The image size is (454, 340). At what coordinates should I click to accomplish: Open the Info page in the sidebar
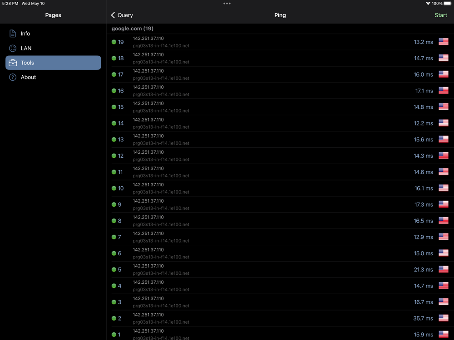tap(53, 34)
